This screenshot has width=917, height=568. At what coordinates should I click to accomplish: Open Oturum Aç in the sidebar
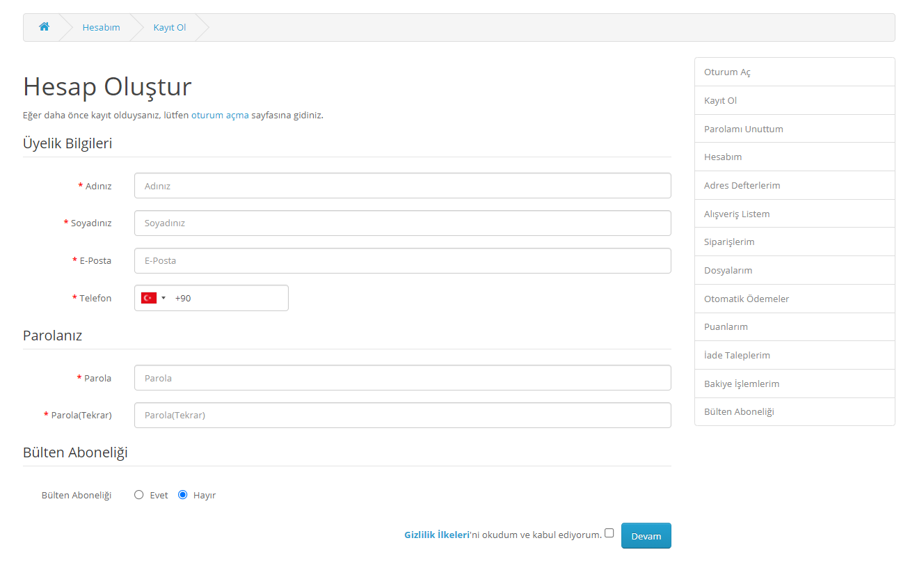pyautogui.click(x=795, y=72)
